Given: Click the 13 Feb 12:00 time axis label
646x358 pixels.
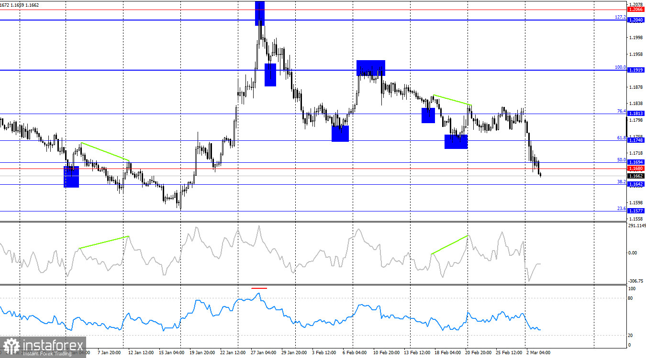Looking at the screenshot, I should click(x=416, y=353).
